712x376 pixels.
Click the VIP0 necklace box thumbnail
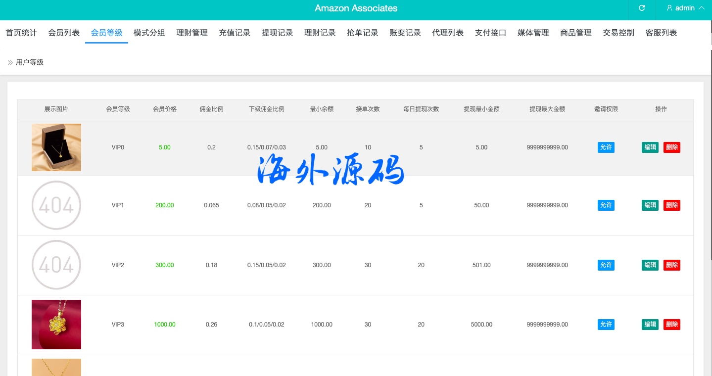tap(56, 147)
